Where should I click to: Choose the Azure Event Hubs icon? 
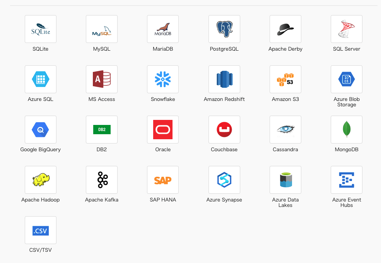[x=347, y=180]
